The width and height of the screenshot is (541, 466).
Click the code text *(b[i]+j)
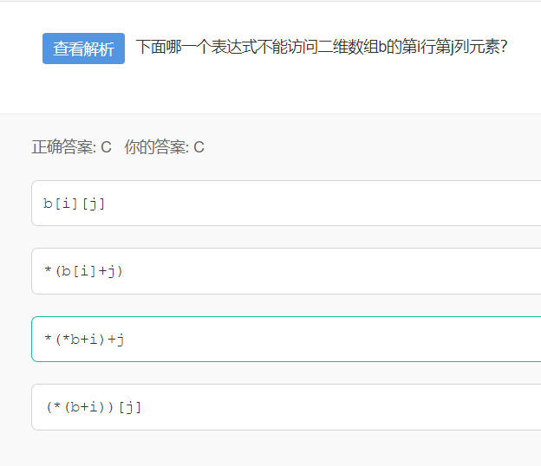(84, 271)
